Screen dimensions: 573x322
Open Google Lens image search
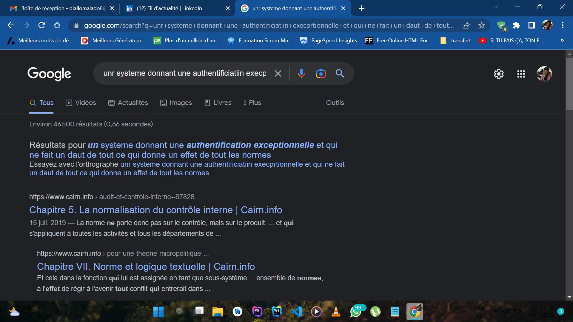[x=321, y=73]
